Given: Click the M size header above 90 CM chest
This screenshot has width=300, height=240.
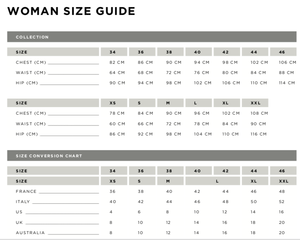Looking at the screenshot, I should (x=168, y=103).
